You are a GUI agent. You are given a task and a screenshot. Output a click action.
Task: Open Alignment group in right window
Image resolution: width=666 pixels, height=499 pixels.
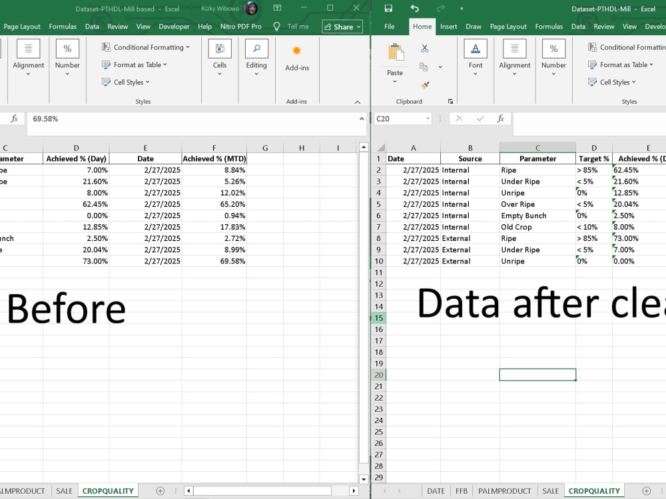click(514, 58)
